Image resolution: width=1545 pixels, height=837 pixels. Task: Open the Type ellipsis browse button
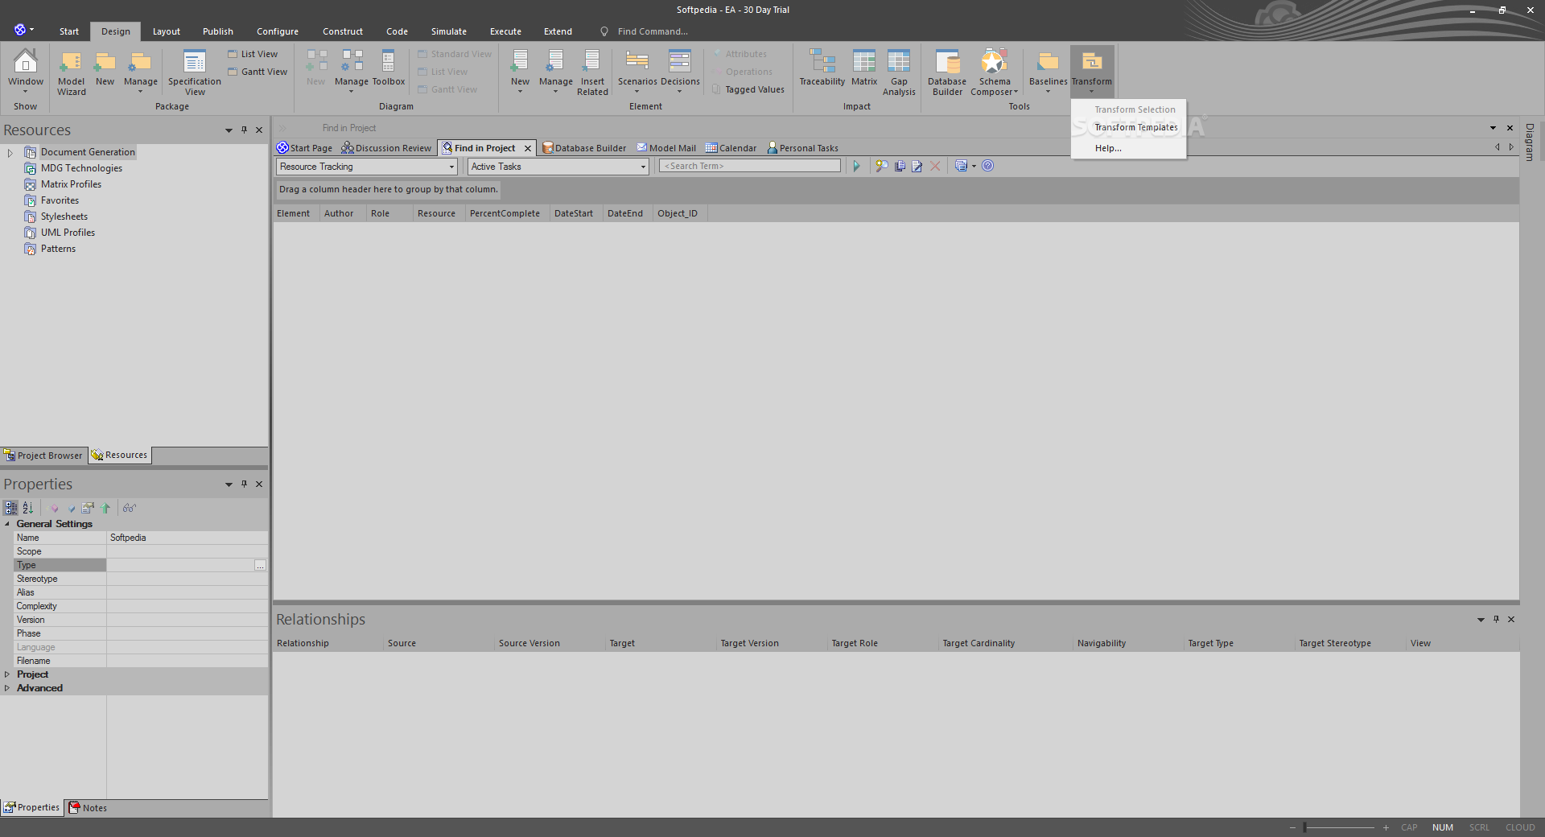(260, 566)
